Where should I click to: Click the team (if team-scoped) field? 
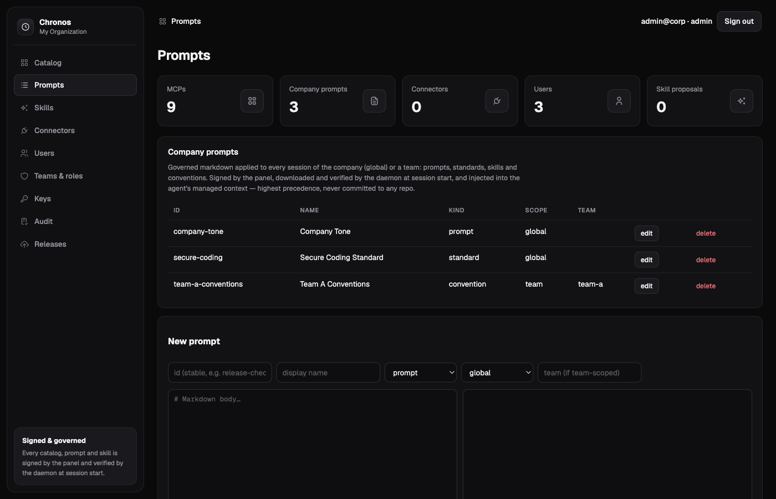589,373
